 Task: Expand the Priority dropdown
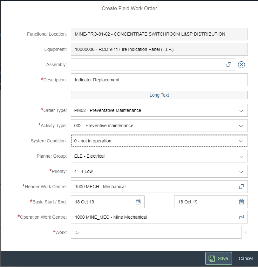pyautogui.click(x=241, y=172)
